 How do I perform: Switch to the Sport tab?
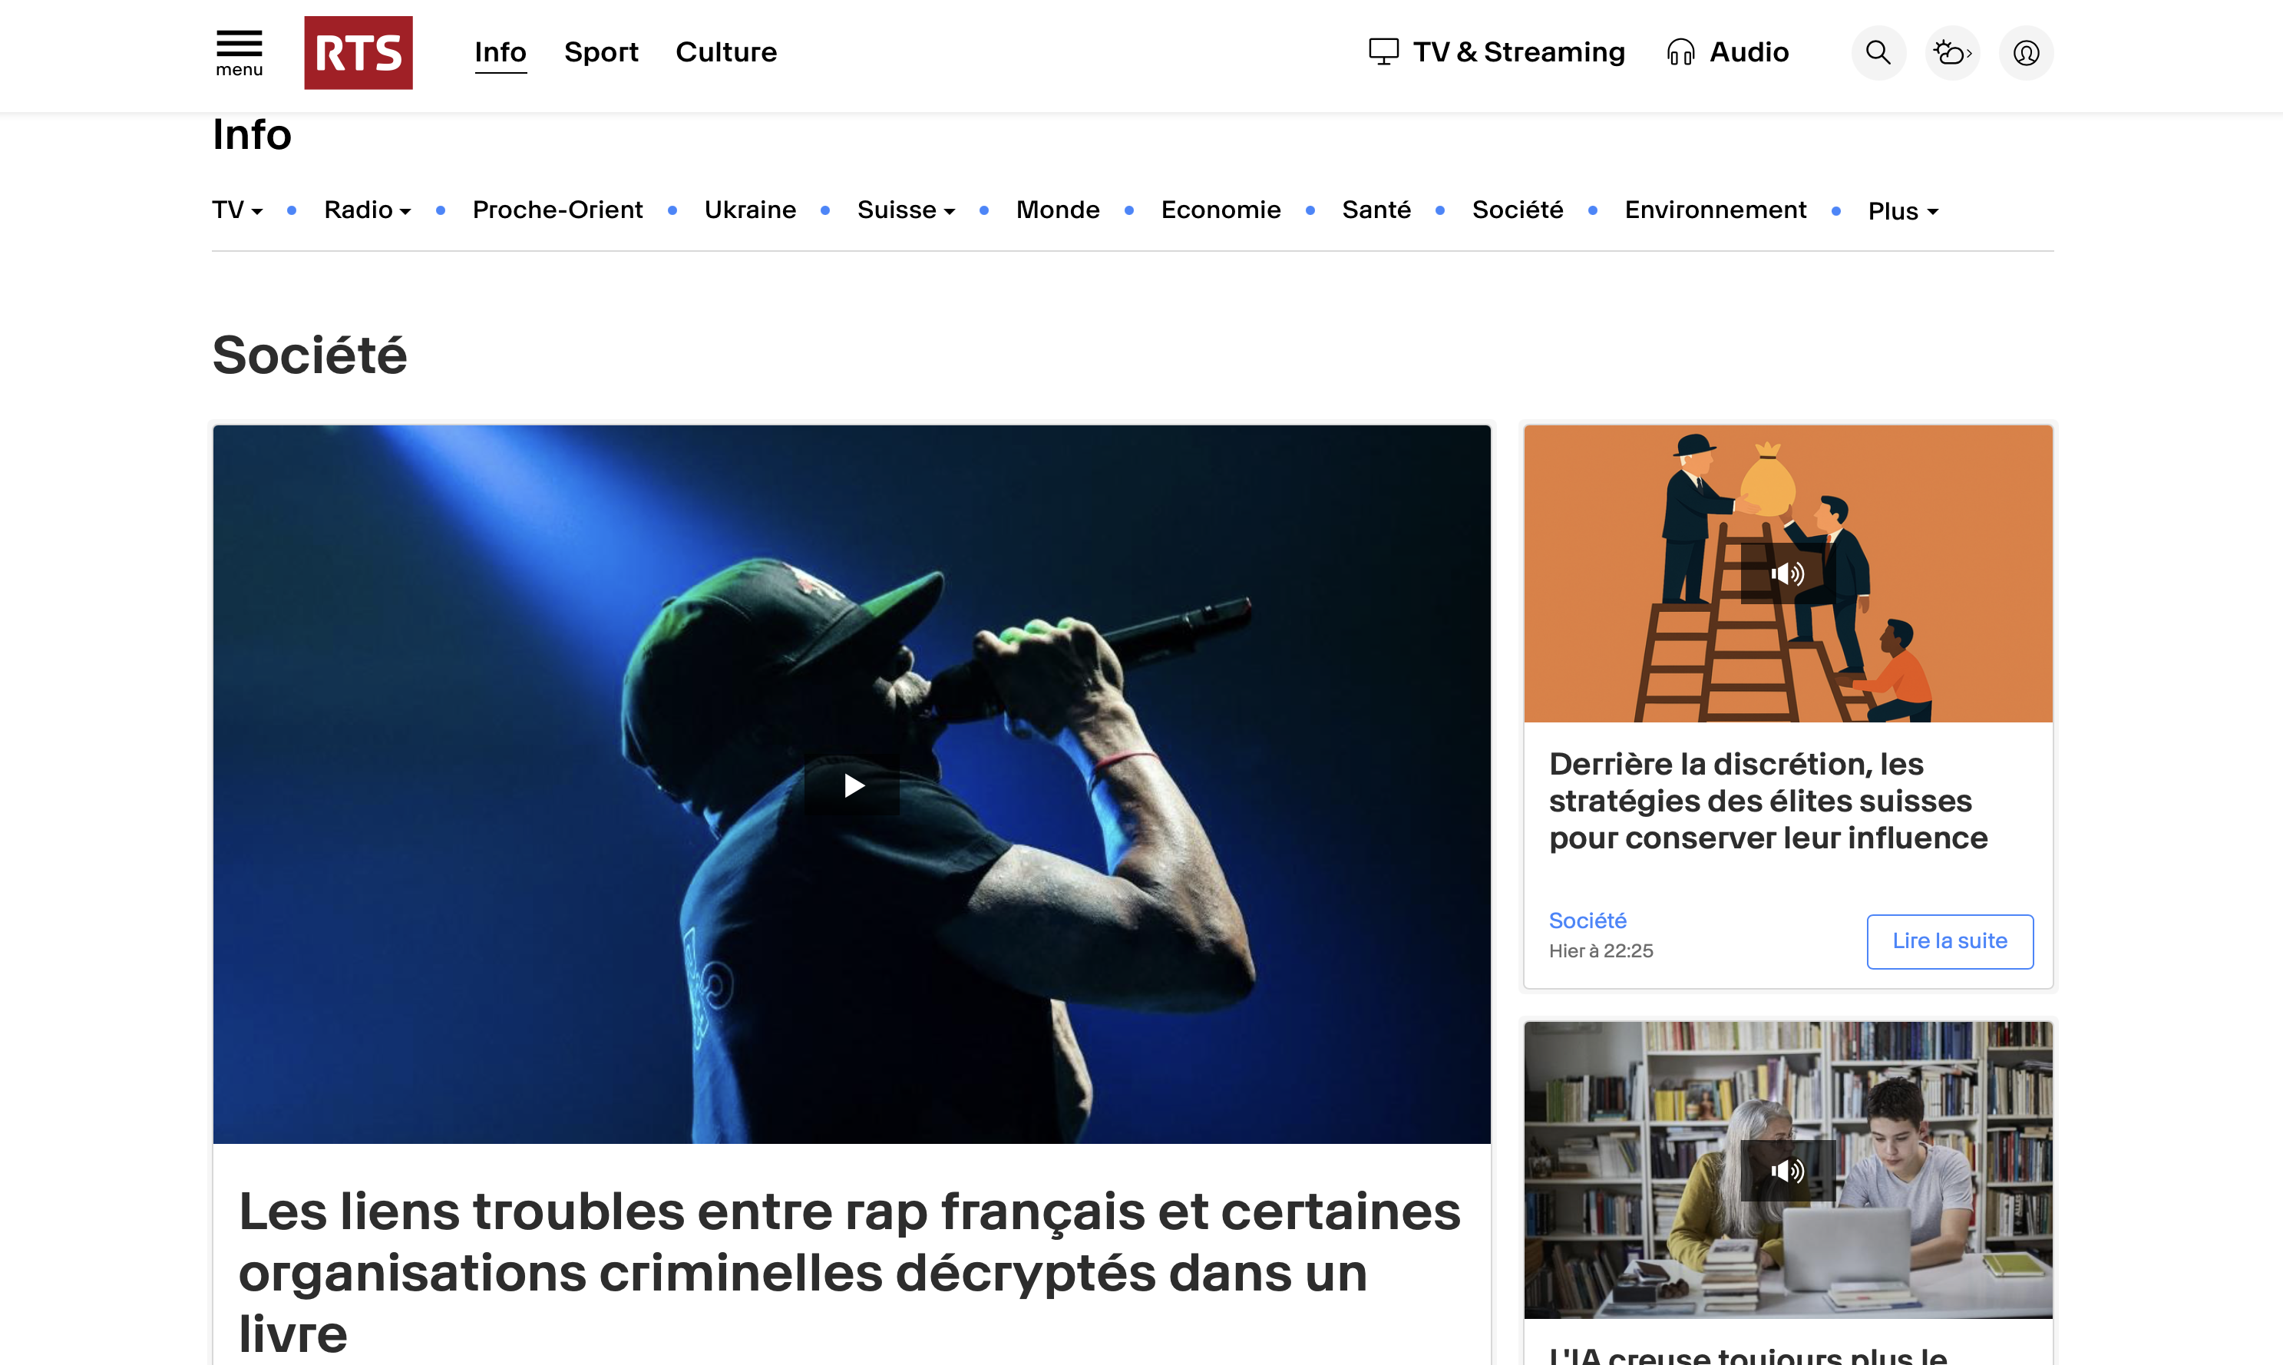601,52
